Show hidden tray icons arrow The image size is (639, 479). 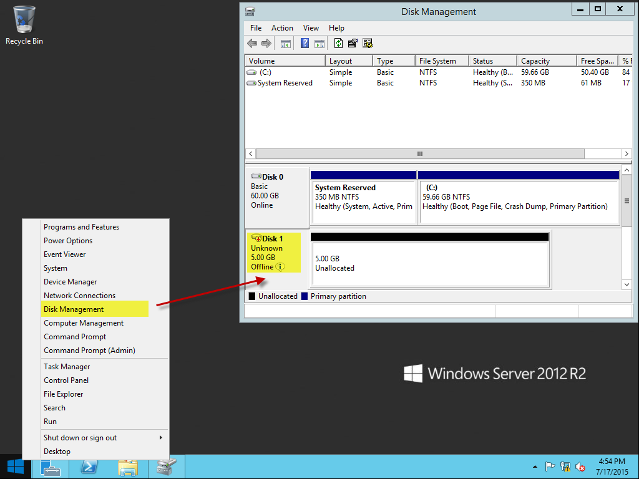[535, 467]
